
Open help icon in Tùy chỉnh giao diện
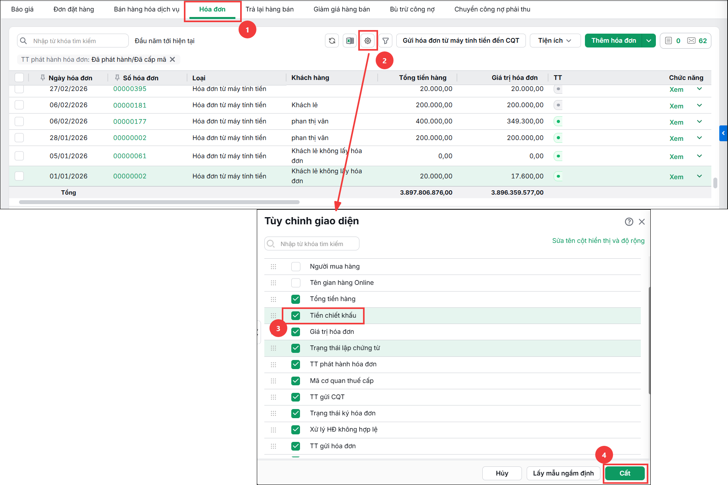click(629, 222)
